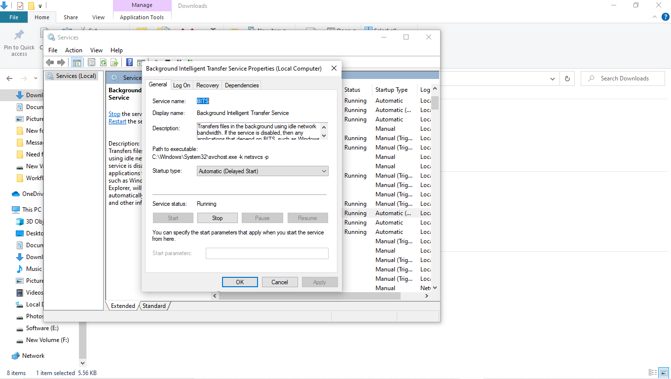Open the Help menu in Services
Viewport: 671px width, 379px height.
116,50
